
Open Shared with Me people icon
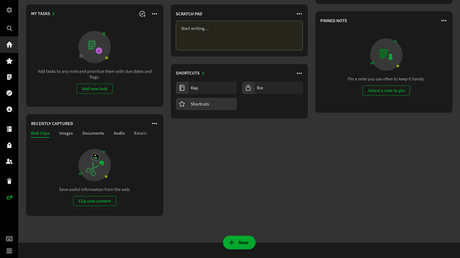pos(9,161)
